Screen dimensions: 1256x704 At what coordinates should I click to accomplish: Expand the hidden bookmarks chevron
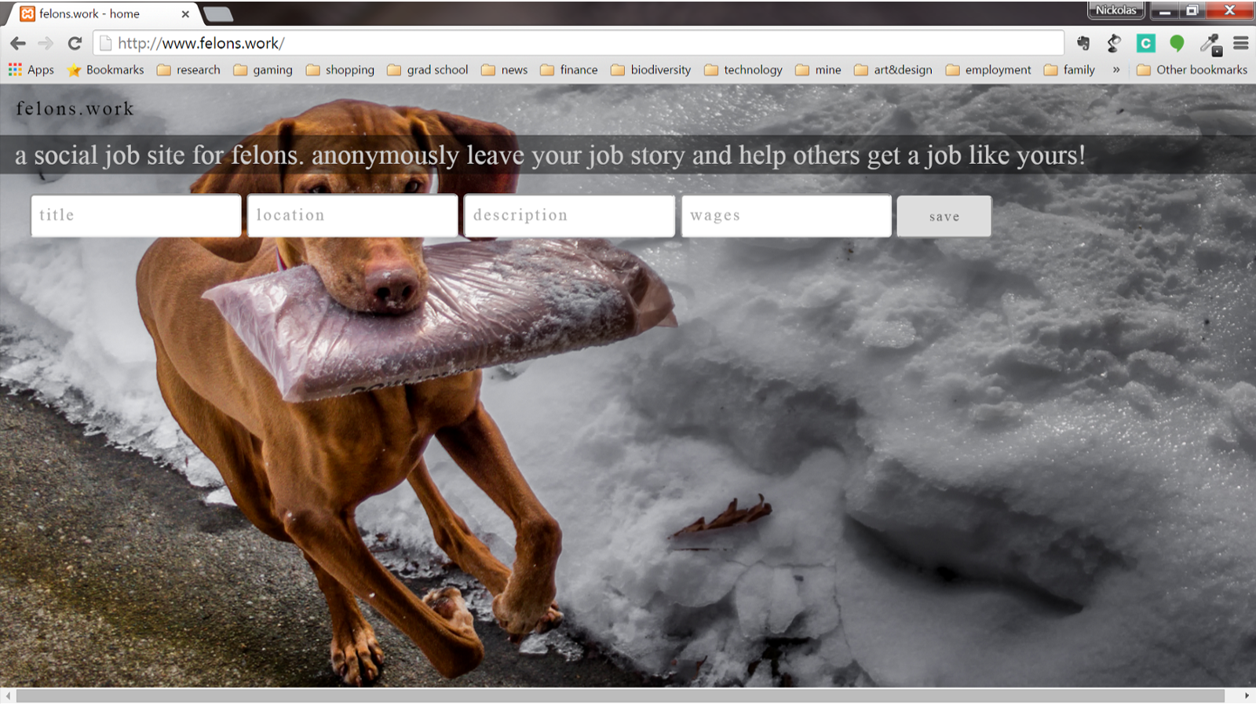tap(1116, 70)
